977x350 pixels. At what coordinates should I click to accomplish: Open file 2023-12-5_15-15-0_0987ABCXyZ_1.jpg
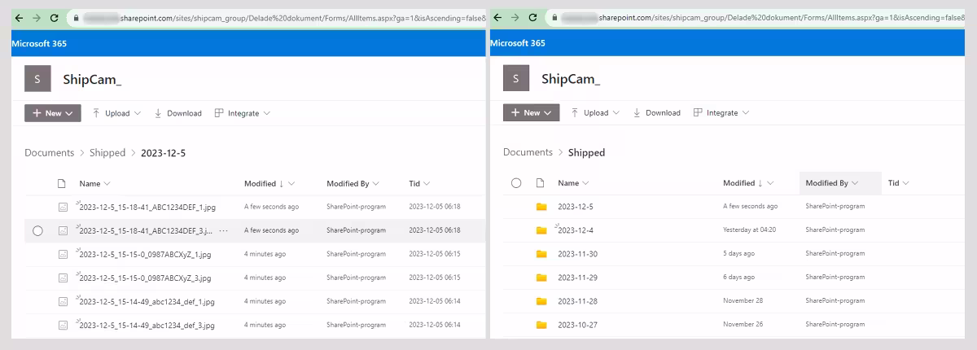click(145, 255)
